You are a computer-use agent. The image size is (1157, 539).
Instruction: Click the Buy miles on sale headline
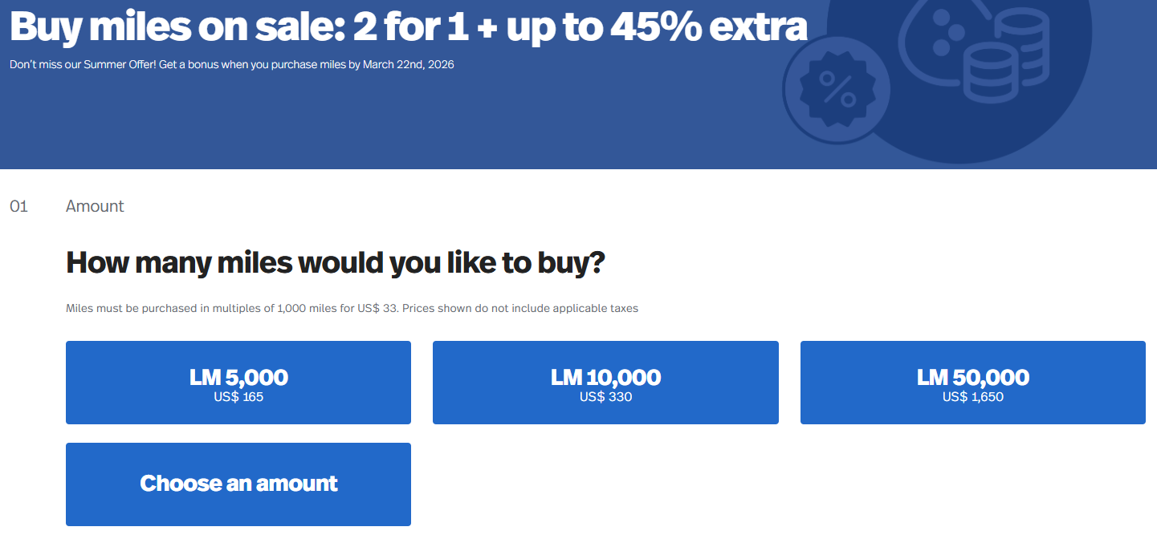tap(409, 26)
